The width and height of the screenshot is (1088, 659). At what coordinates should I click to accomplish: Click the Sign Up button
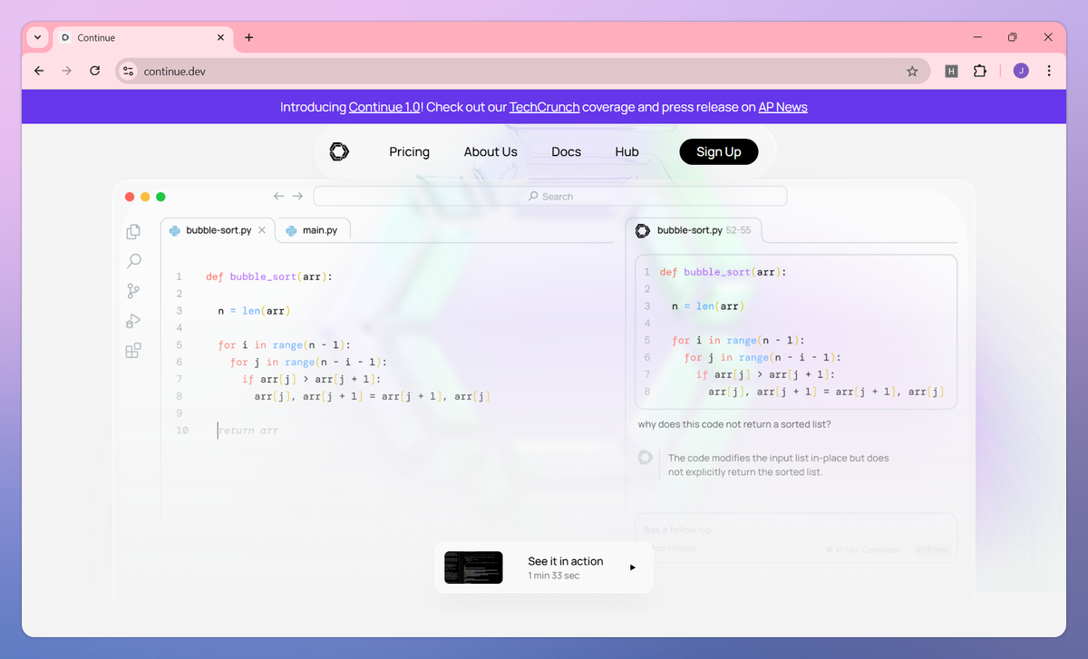pos(719,151)
